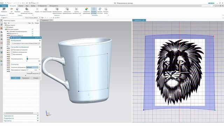This screenshot has width=224, height=126.
Task: Open the max offset value dropdown arrow
Action: [x=39, y=70]
